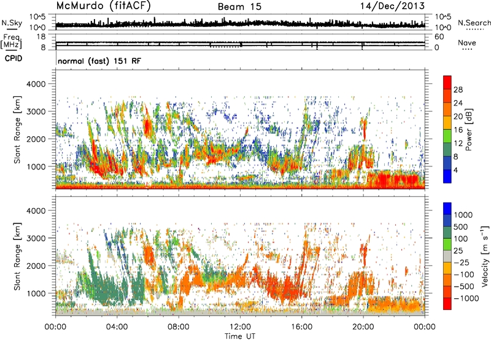
Task: Click the red top segment of power colorbar
Action: [x=447, y=82]
